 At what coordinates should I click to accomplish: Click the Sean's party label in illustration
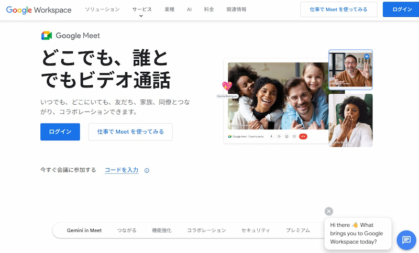coord(257,137)
